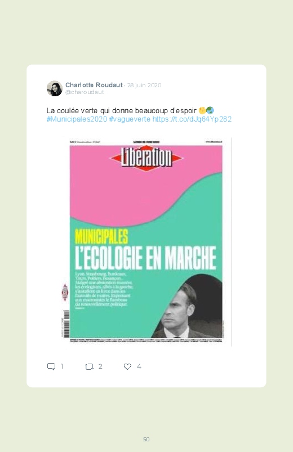This screenshot has height=452, width=293.
Task: Follow the https://t.co/dJq64Yp282 link
Action: (192, 119)
